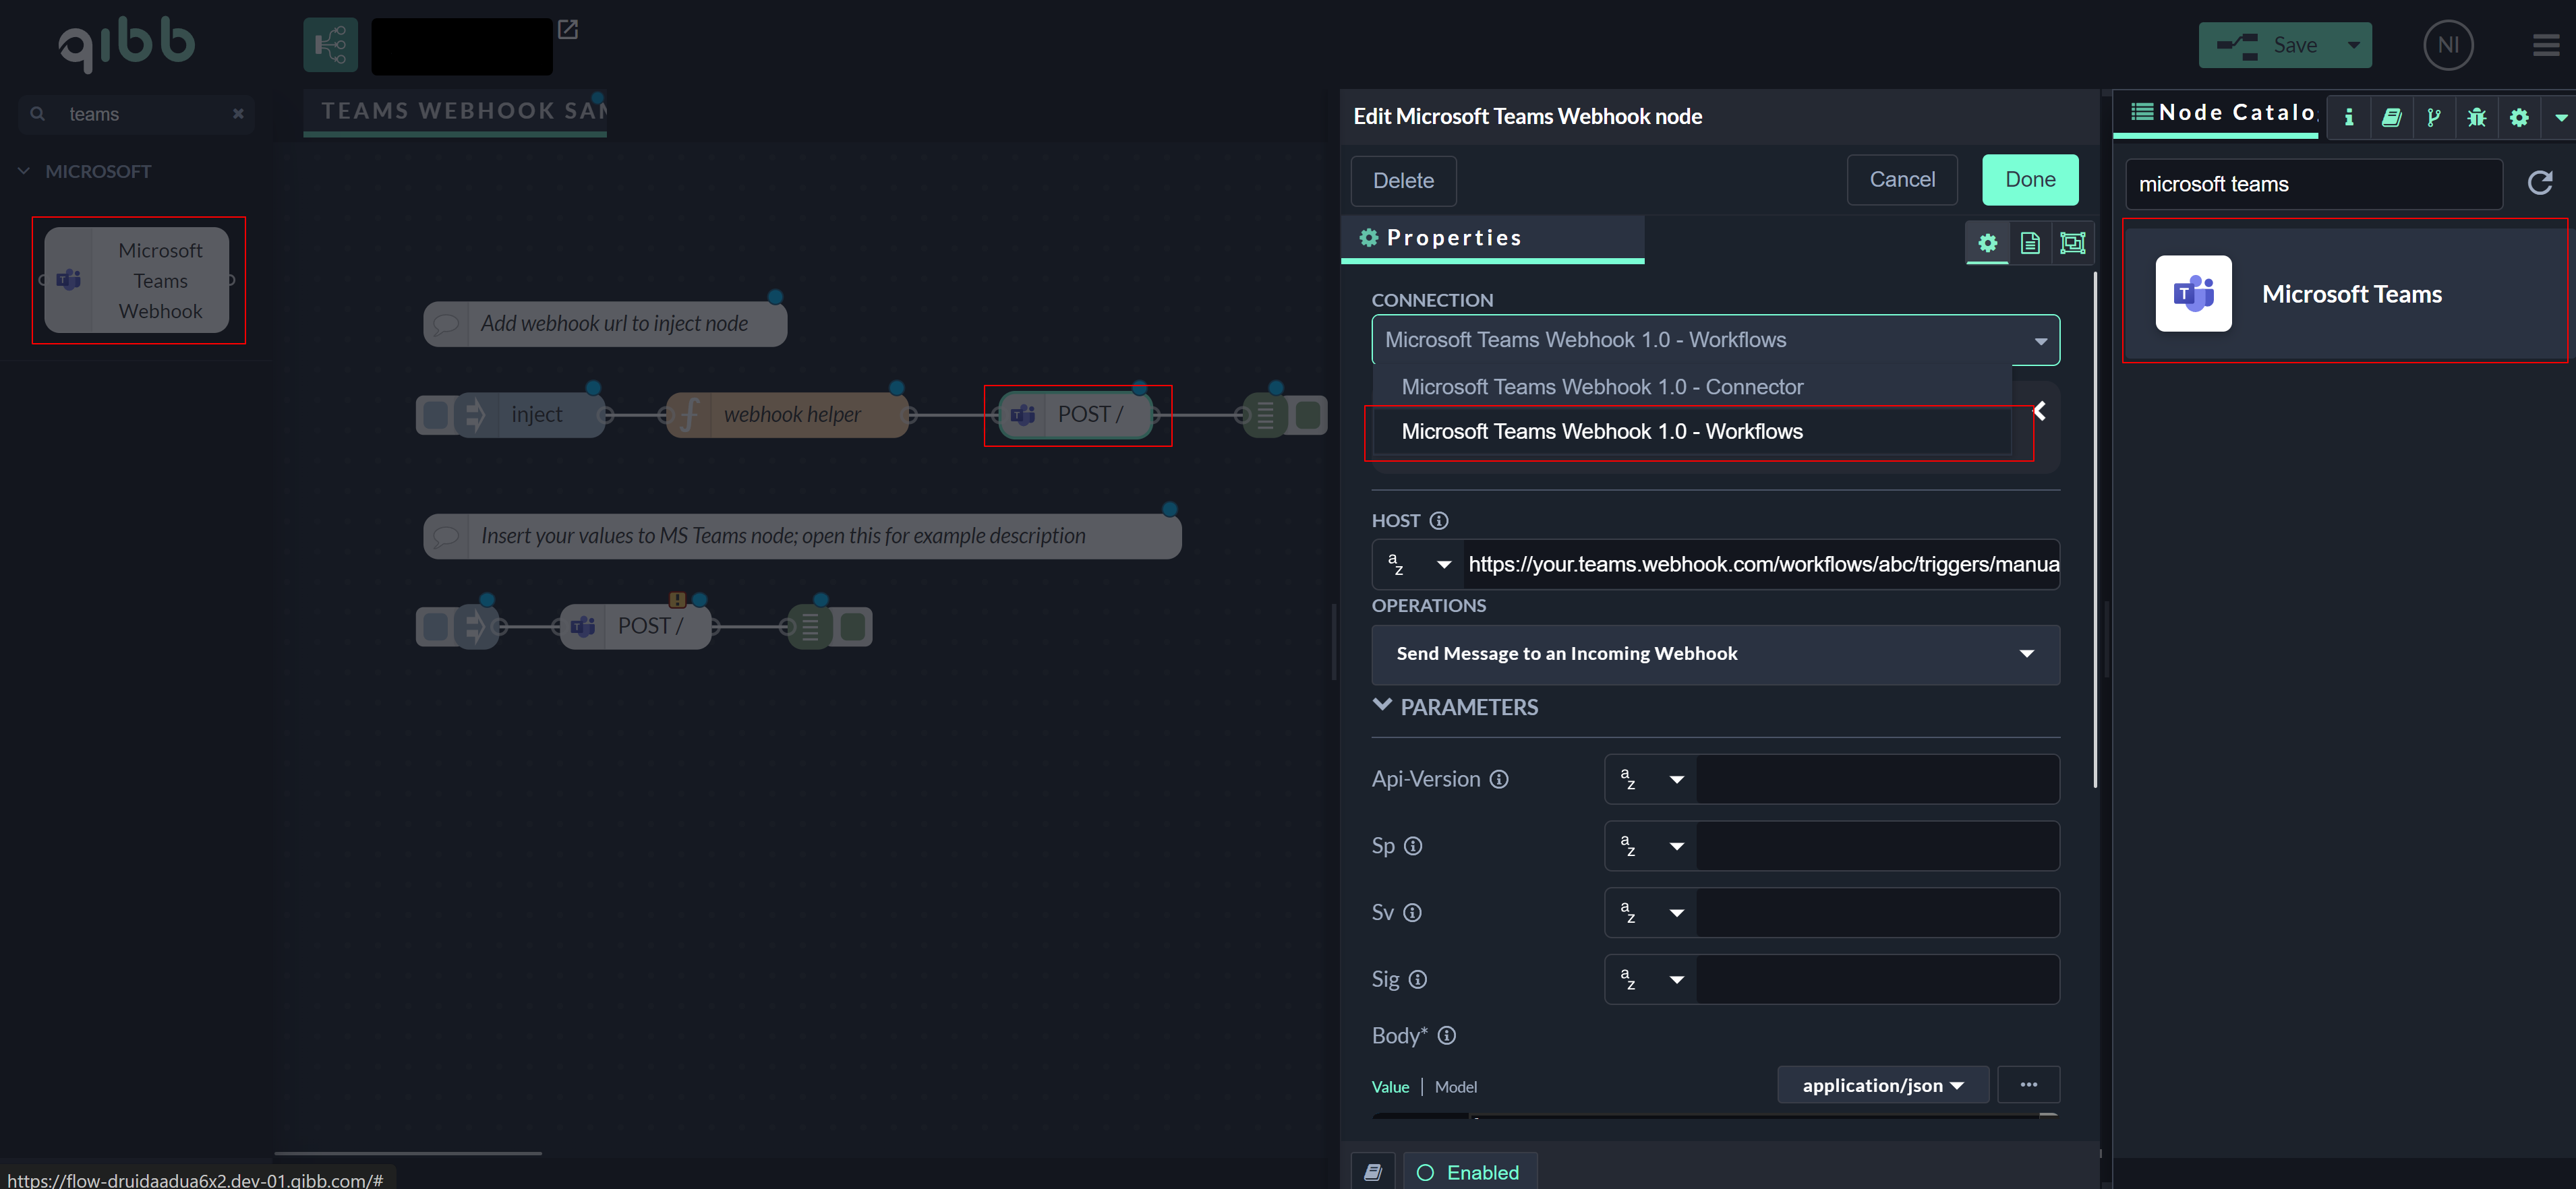Image resolution: width=2576 pixels, height=1189 pixels.
Task: Click the hamburger main menu icon
Action: pos(2545,45)
